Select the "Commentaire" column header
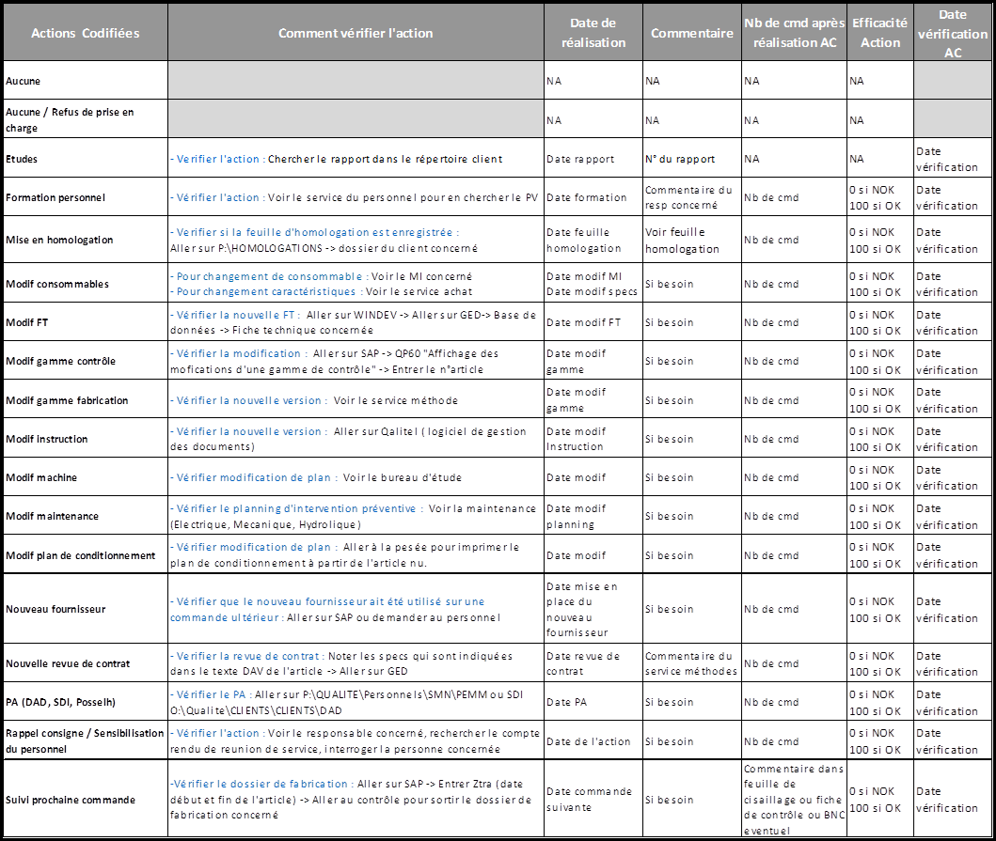Screen dimensions: 996x841 click(x=692, y=33)
